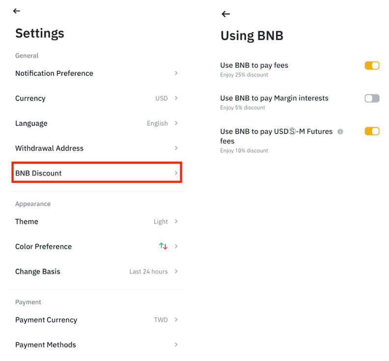
Task: Tap the back arrow above Using BNB
Action: point(225,14)
